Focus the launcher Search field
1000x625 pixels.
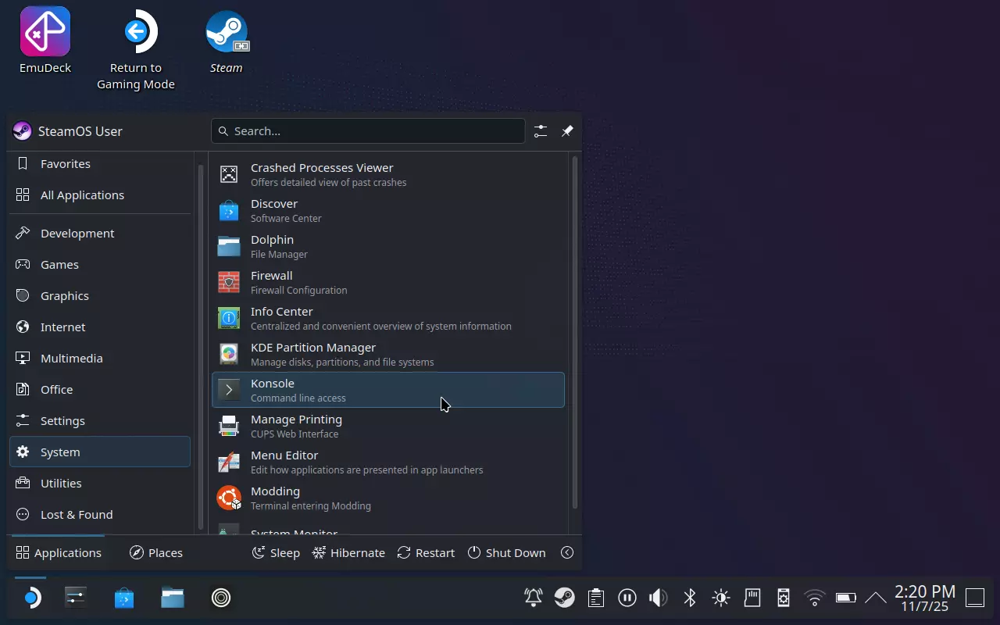[368, 131]
